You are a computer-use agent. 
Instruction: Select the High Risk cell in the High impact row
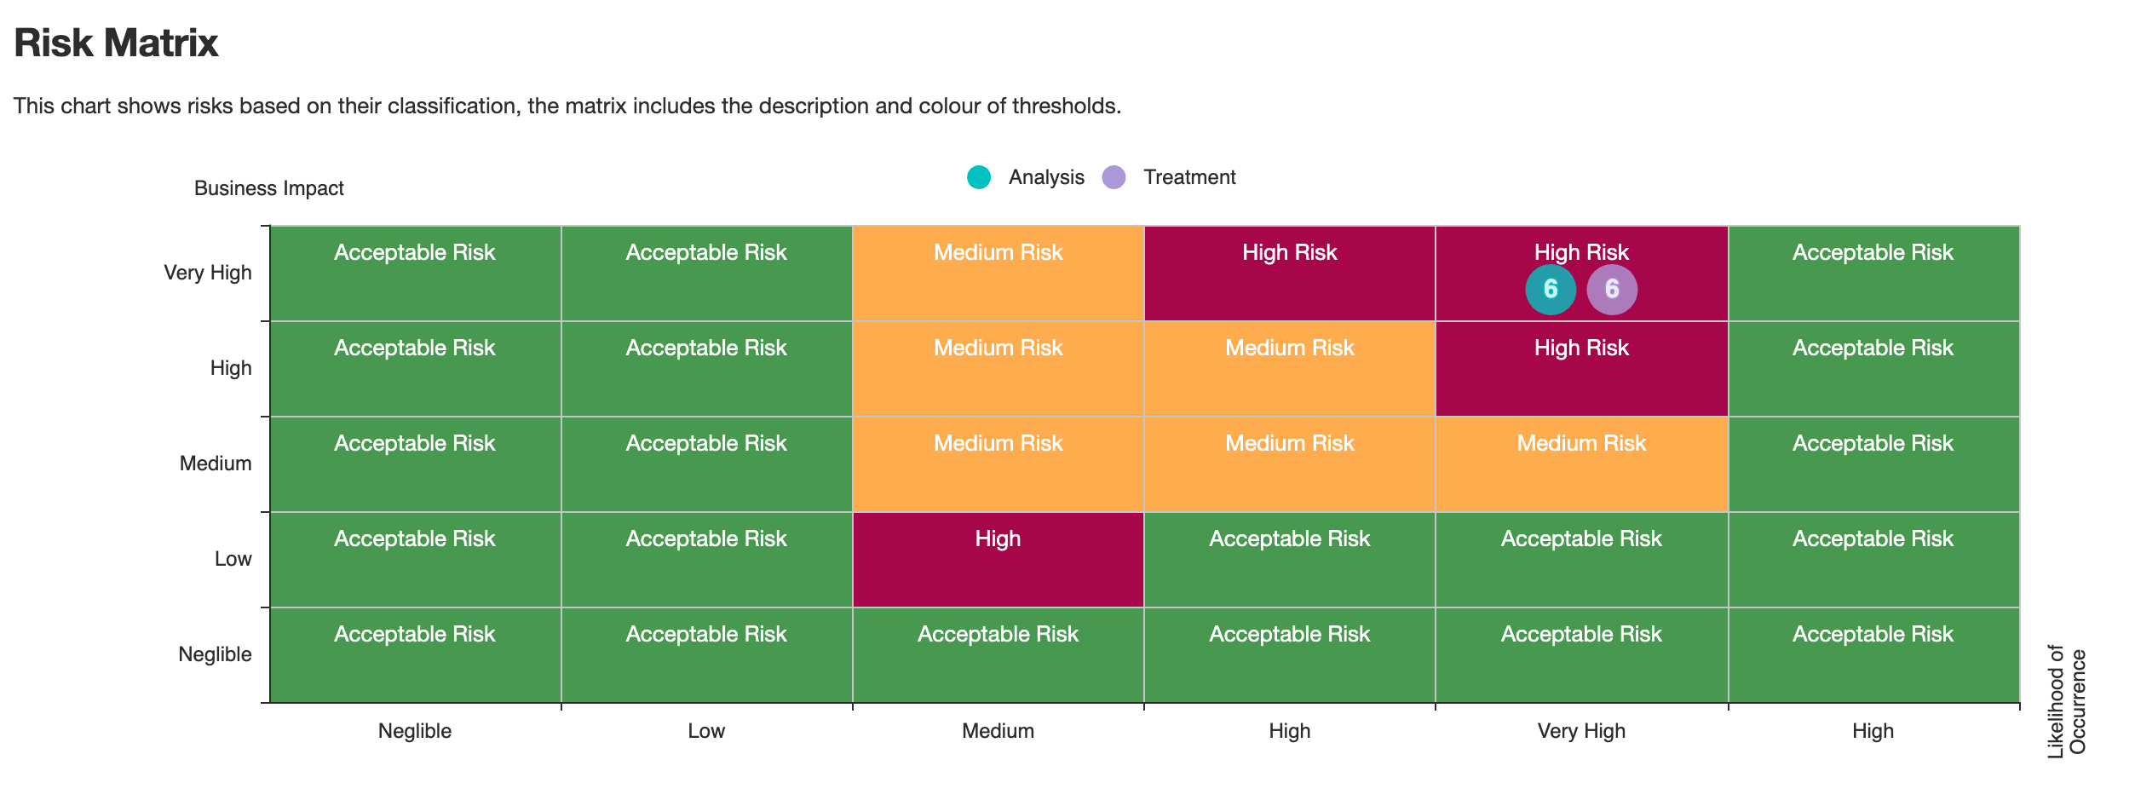1581,368
